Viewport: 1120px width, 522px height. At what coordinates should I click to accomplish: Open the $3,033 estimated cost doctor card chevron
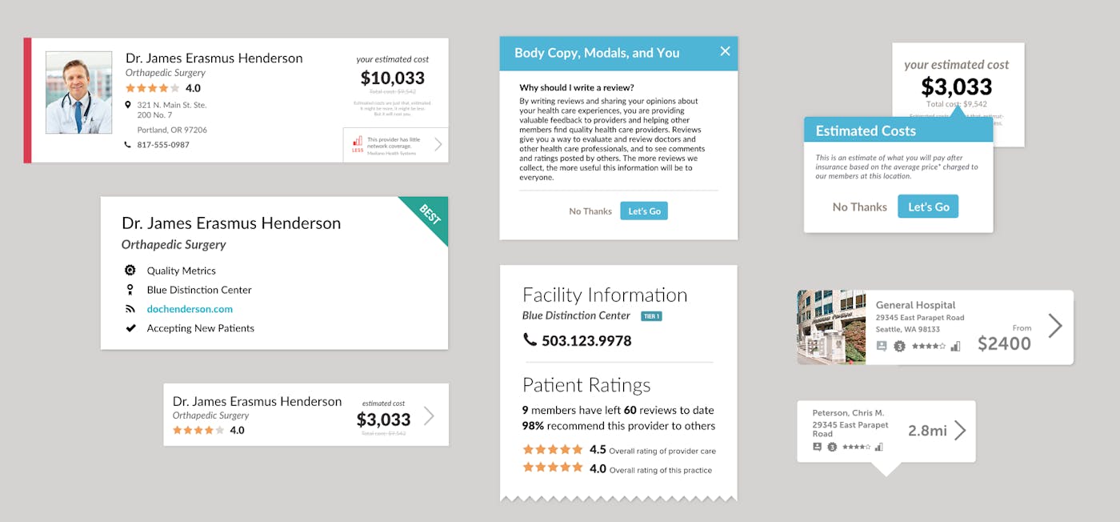[429, 416]
